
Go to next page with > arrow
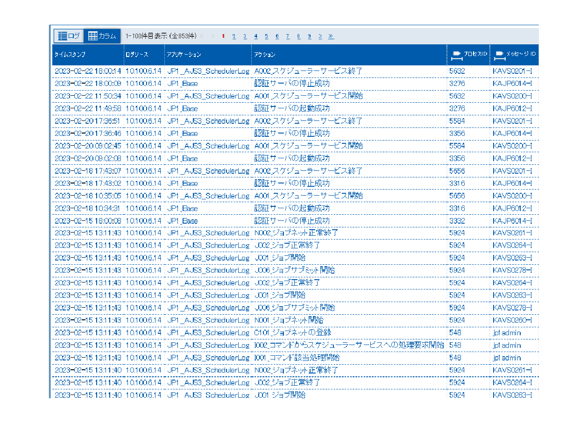320,36
